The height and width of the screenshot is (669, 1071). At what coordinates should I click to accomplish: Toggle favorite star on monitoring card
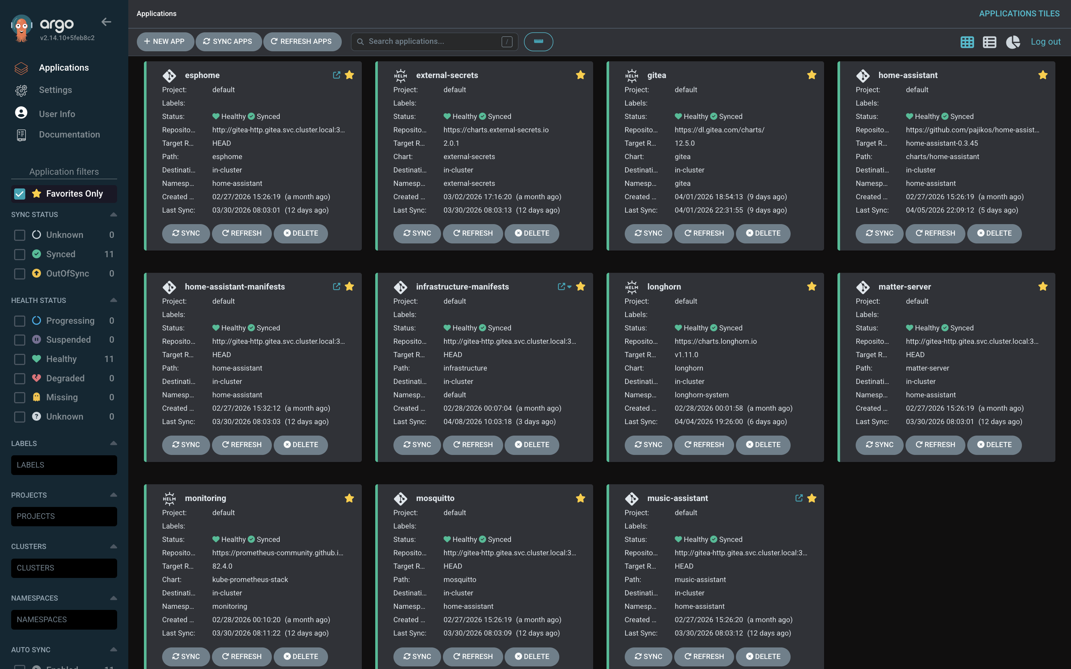pos(349,498)
